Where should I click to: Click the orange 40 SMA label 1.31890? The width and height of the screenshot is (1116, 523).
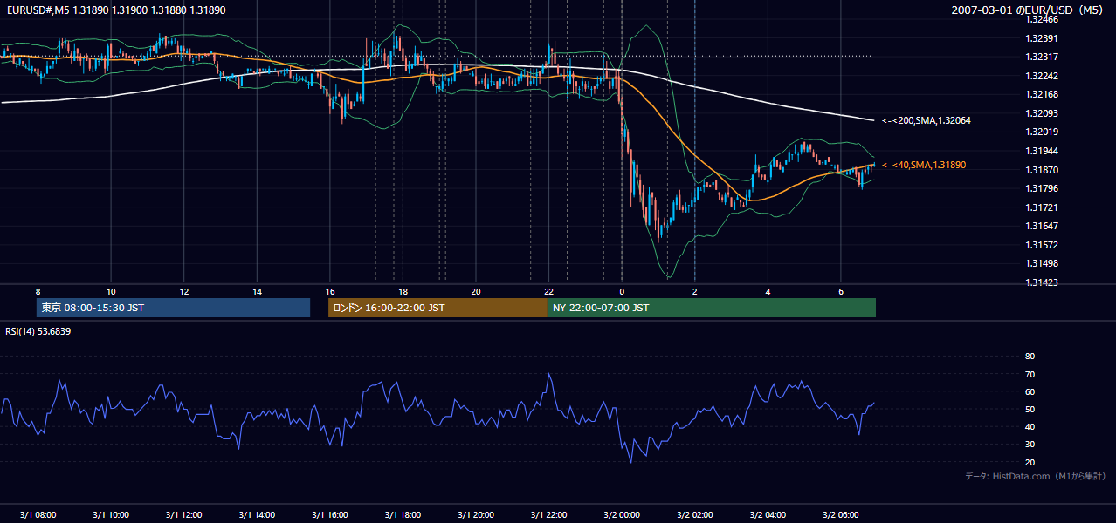coord(924,165)
